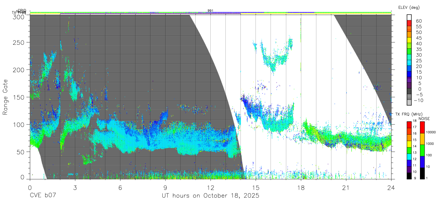Click the x-axis tick label 24
The height and width of the screenshot is (203, 440).
(x=391, y=188)
